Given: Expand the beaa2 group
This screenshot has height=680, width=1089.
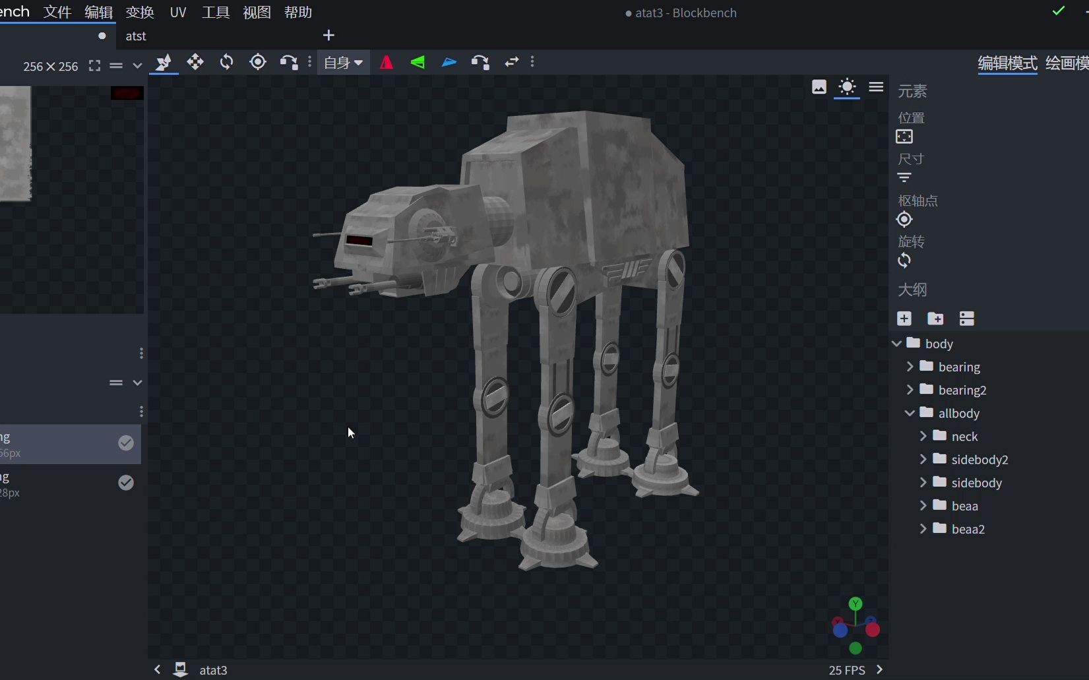Looking at the screenshot, I should (x=923, y=528).
